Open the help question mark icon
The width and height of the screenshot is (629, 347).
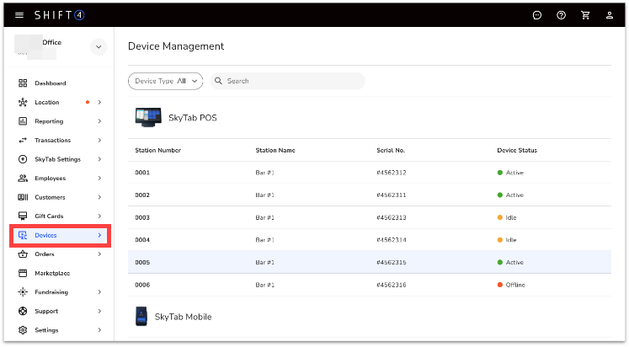(x=561, y=15)
